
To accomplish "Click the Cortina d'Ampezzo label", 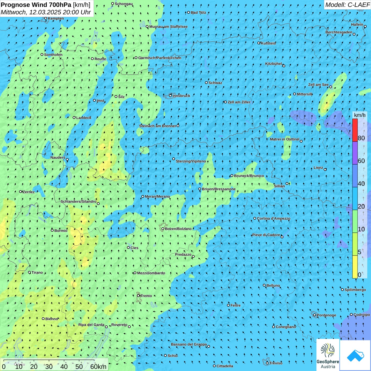I will pos(273,218).
